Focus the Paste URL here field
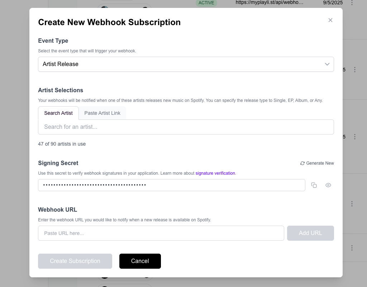The height and width of the screenshot is (287, 367). (x=161, y=233)
